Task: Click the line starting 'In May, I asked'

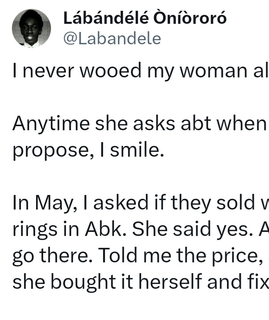Action: coord(141,203)
